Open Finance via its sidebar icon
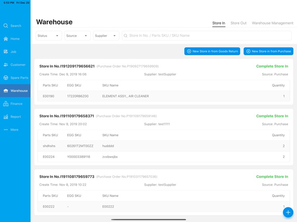Screen dimensions: 297x222 point(6,104)
